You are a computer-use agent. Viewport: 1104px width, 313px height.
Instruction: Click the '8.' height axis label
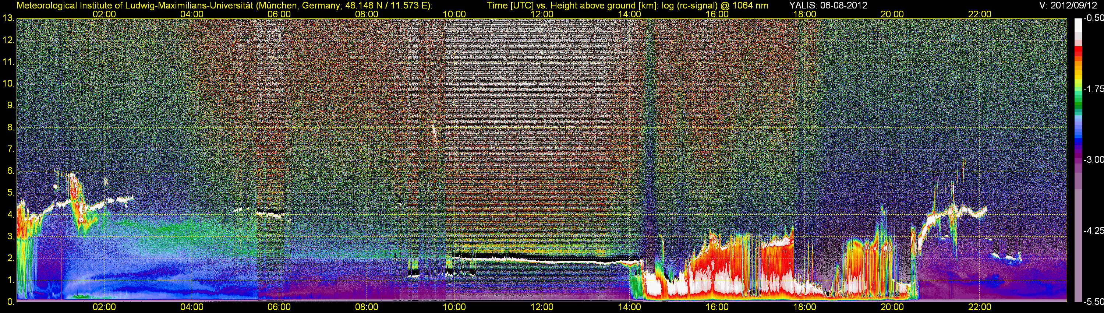coord(11,127)
